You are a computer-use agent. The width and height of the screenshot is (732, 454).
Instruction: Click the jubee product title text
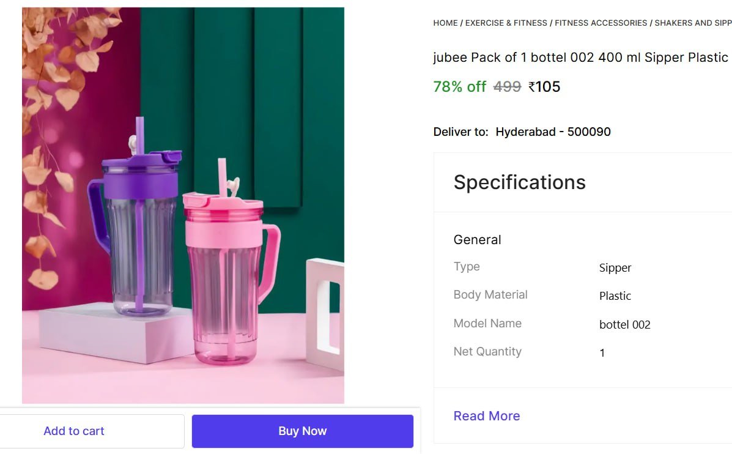[580, 58]
